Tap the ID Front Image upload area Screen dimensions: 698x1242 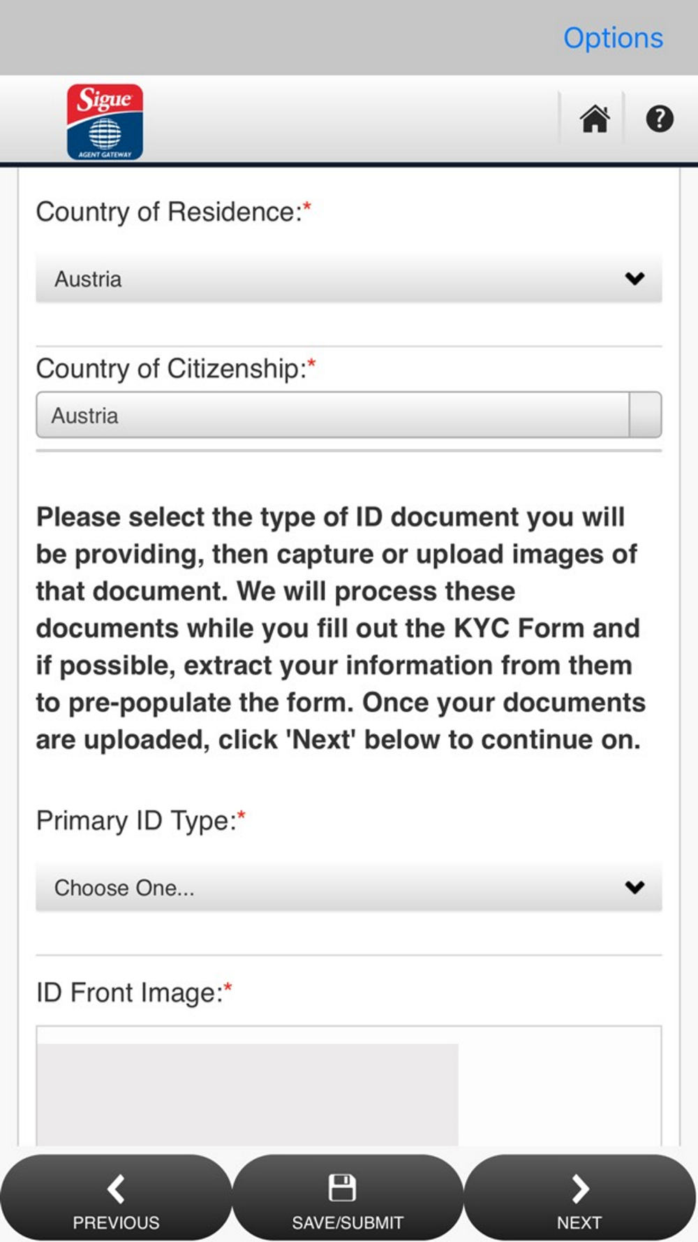pos(348,1086)
